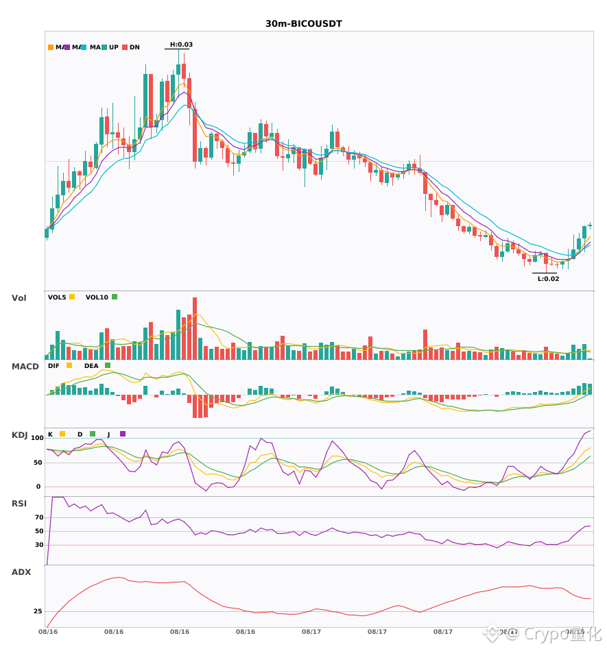
Task: Click the yellow VOL5 legend swatch
Action: click(x=72, y=297)
